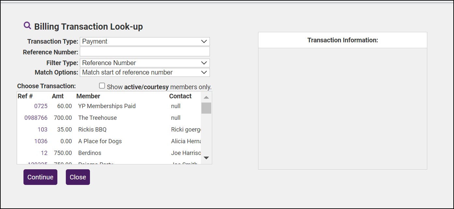The image size is (454, 209).
Task: Click the Berdinos member entry
Action: (90, 153)
